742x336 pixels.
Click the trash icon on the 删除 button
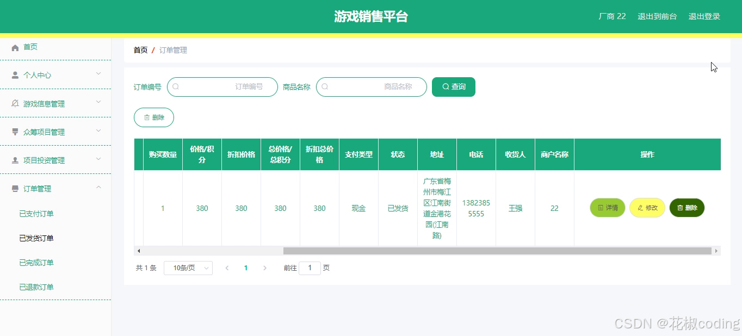coord(146,117)
